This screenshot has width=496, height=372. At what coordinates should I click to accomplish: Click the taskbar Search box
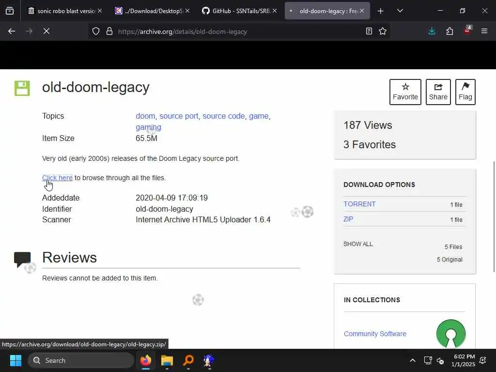tap(81, 360)
